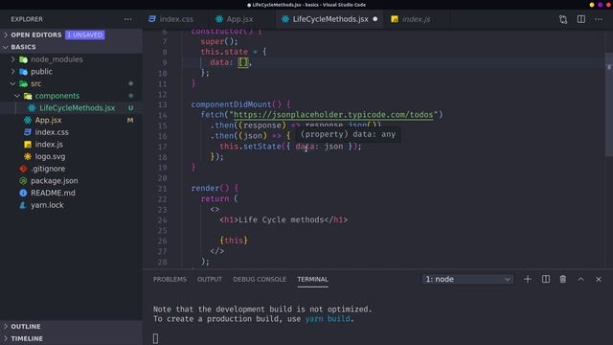Open the Problems panel tab
The width and height of the screenshot is (613, 345).
click(x=170, y=279)
